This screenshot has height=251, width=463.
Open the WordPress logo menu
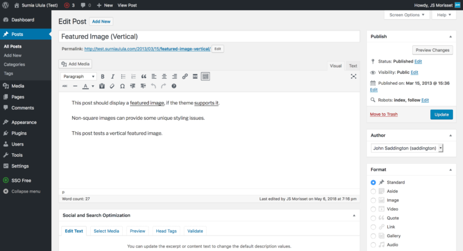point(5,5)
